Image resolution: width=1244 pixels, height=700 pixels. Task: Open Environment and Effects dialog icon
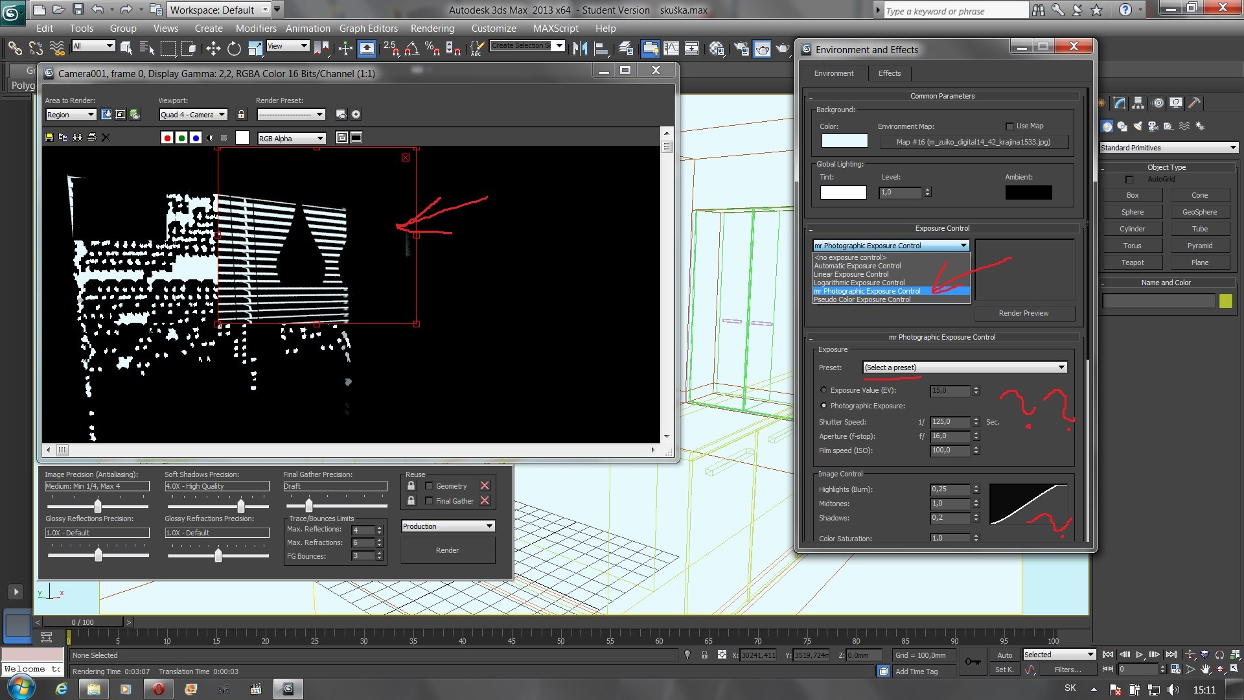[356, 114]
